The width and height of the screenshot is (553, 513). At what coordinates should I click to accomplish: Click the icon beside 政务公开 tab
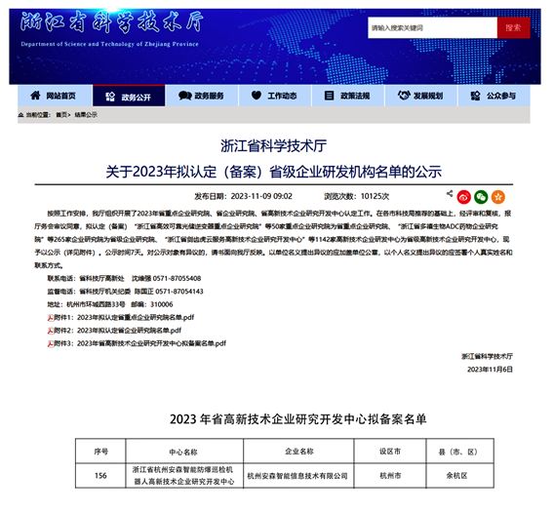click(110, 97)
